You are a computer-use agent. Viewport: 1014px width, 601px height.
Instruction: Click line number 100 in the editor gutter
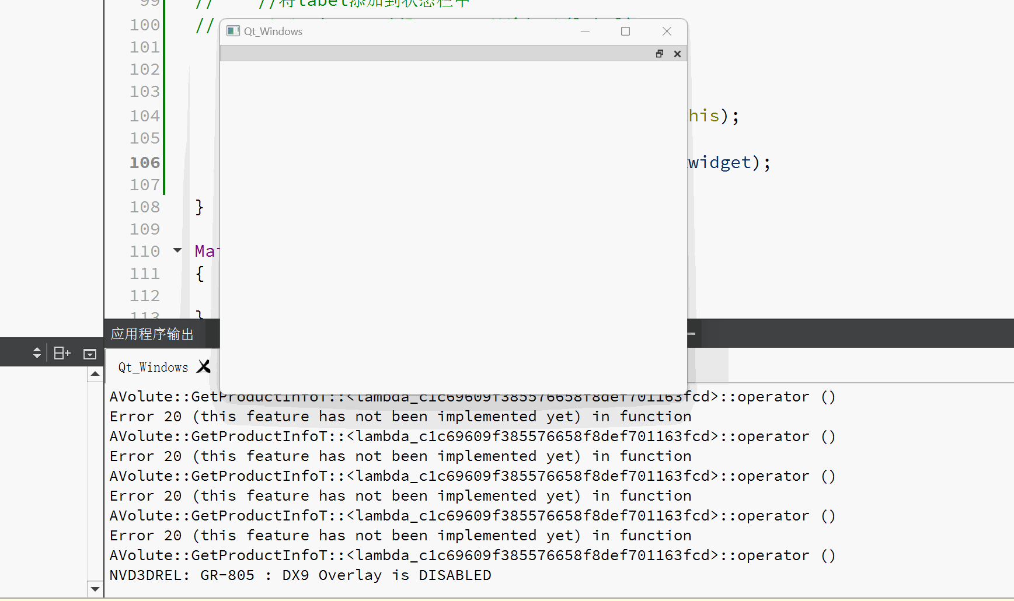point(145,25)
